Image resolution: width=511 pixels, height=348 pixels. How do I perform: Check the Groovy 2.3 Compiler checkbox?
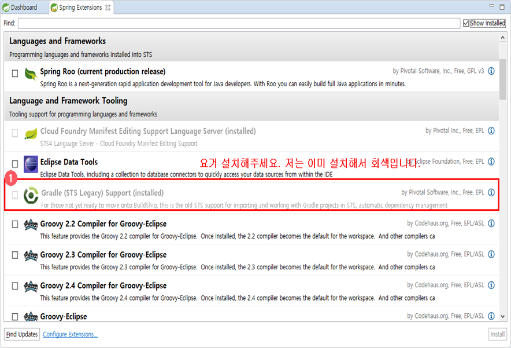[15, 255]
